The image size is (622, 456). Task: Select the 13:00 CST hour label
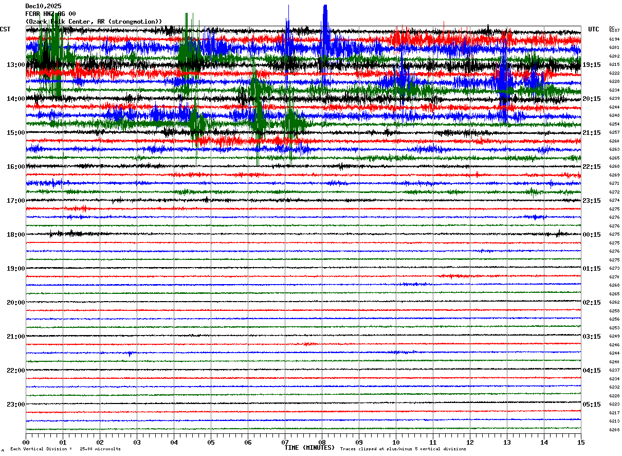coord(15,65)
